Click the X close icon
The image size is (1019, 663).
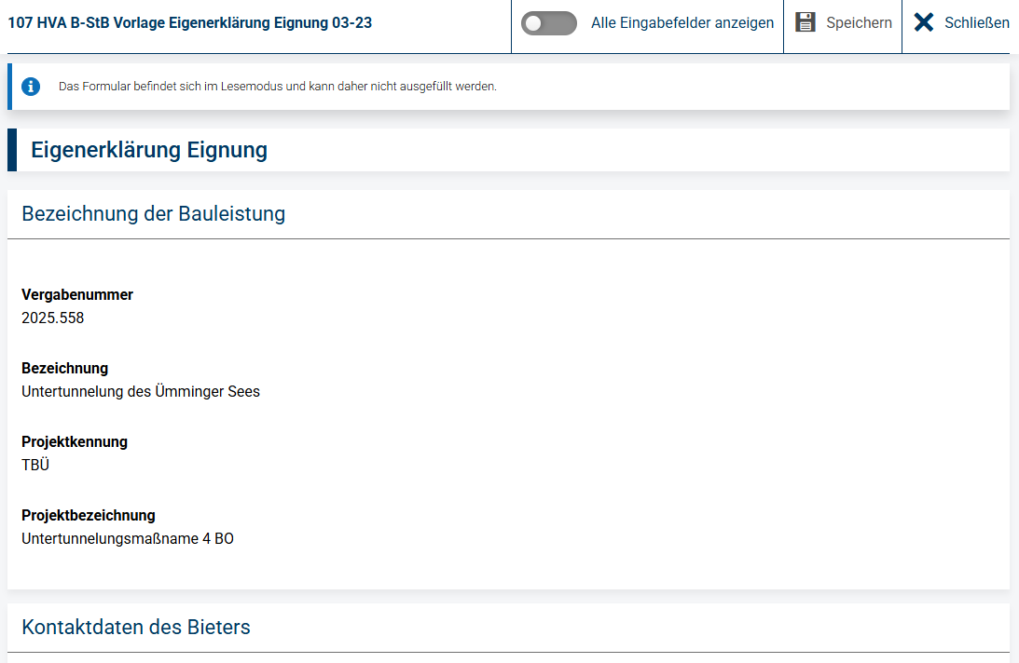coord(924,22)
